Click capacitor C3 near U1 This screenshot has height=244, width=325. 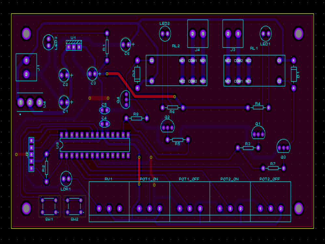pos(93,74)
